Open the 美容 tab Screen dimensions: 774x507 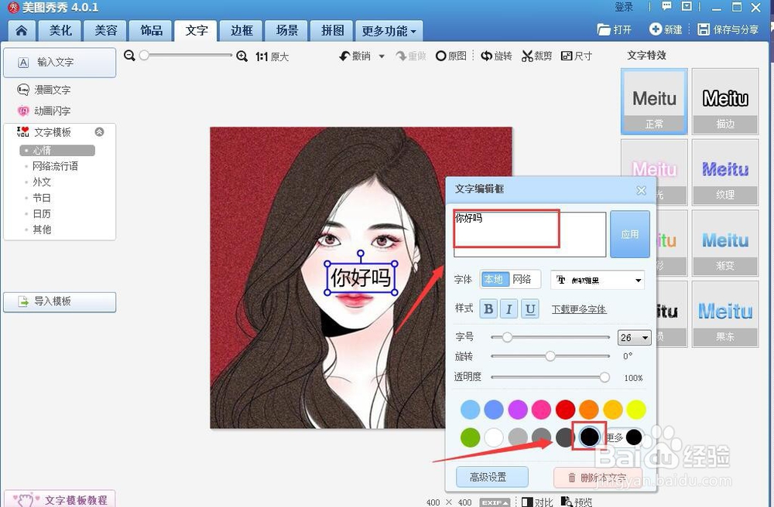pos(105,31)
